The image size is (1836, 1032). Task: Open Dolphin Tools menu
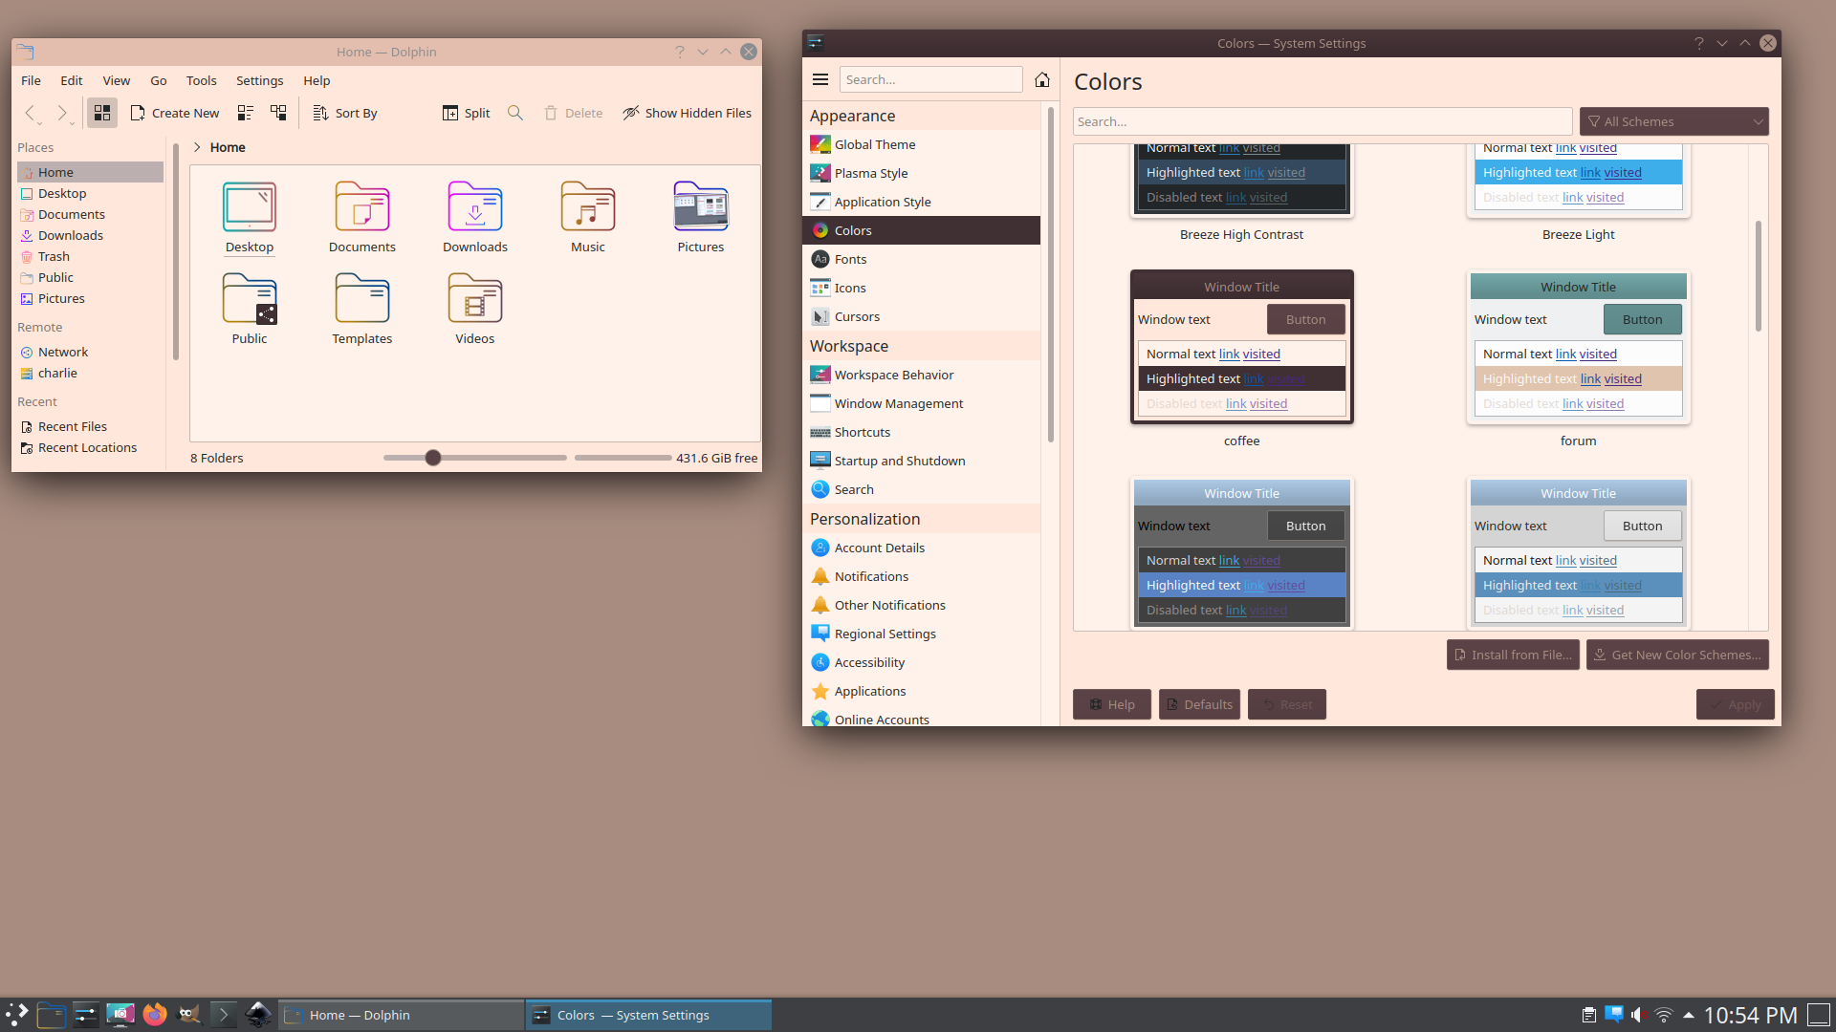pyautogui.click(x=201, y=80)
